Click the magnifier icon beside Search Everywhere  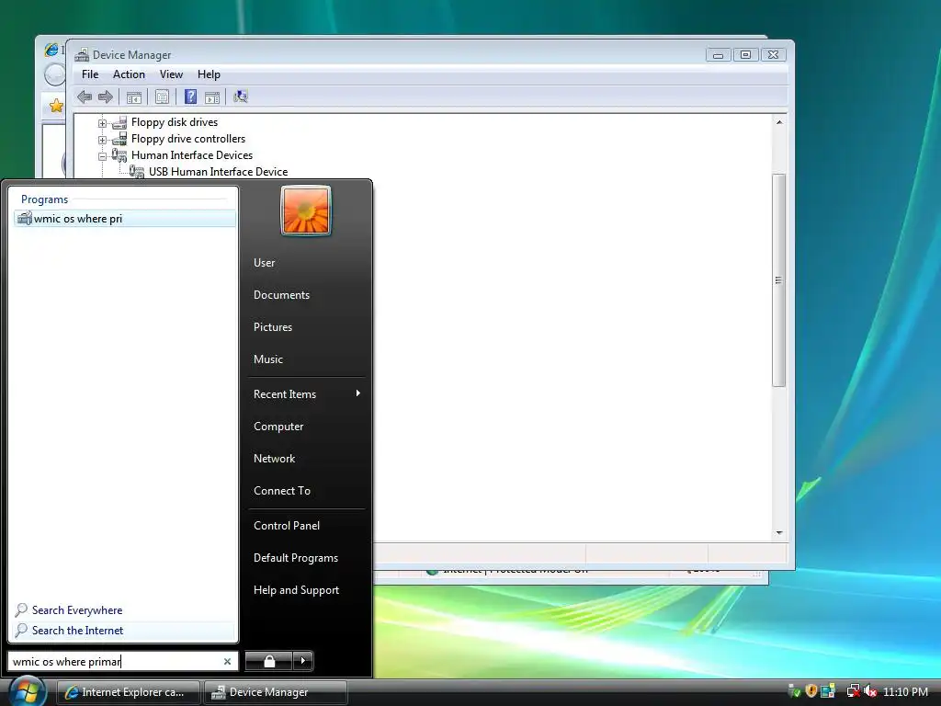coord(21,610)
